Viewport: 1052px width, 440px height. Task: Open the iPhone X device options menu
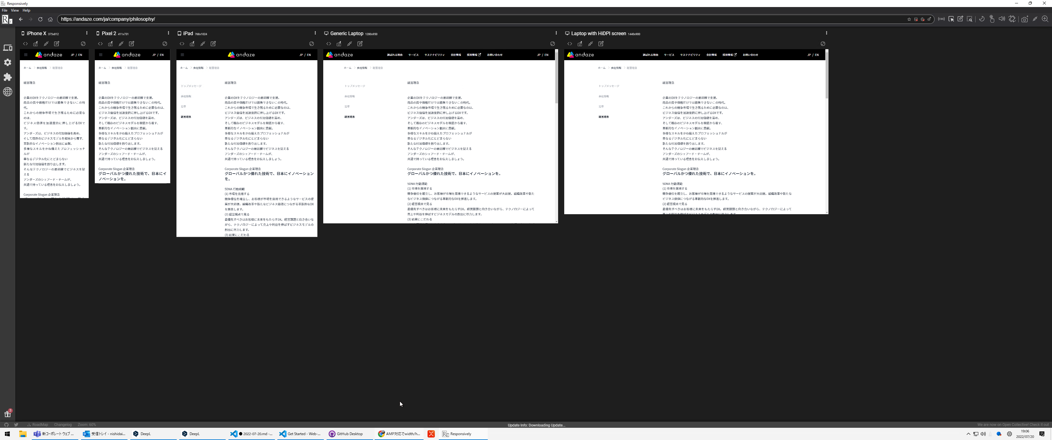point(87,33)
